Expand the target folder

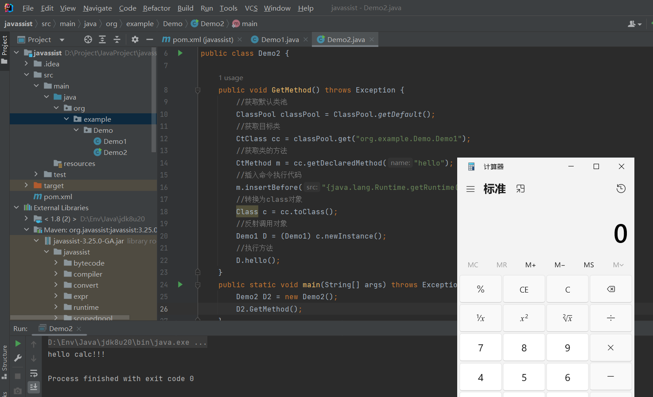coord(26,185)
